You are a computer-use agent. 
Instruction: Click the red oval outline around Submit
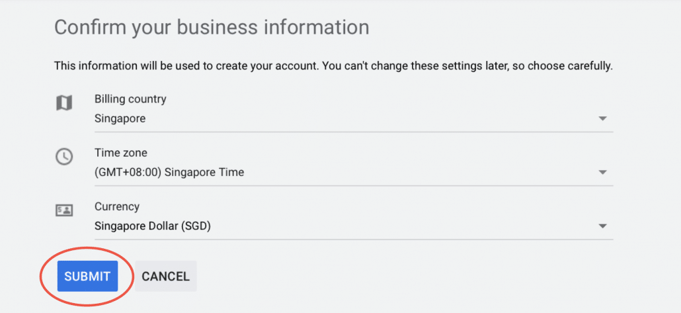86,276
